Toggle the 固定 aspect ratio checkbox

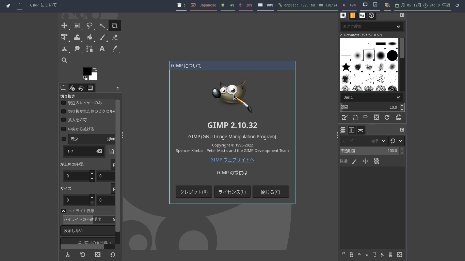pyautogui.click(x=64, y=139)
